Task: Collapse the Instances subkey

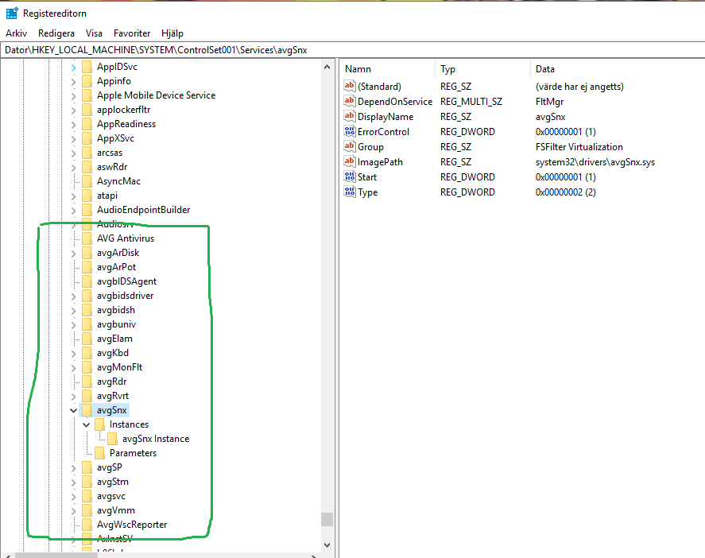Action: tap(87, 425)
